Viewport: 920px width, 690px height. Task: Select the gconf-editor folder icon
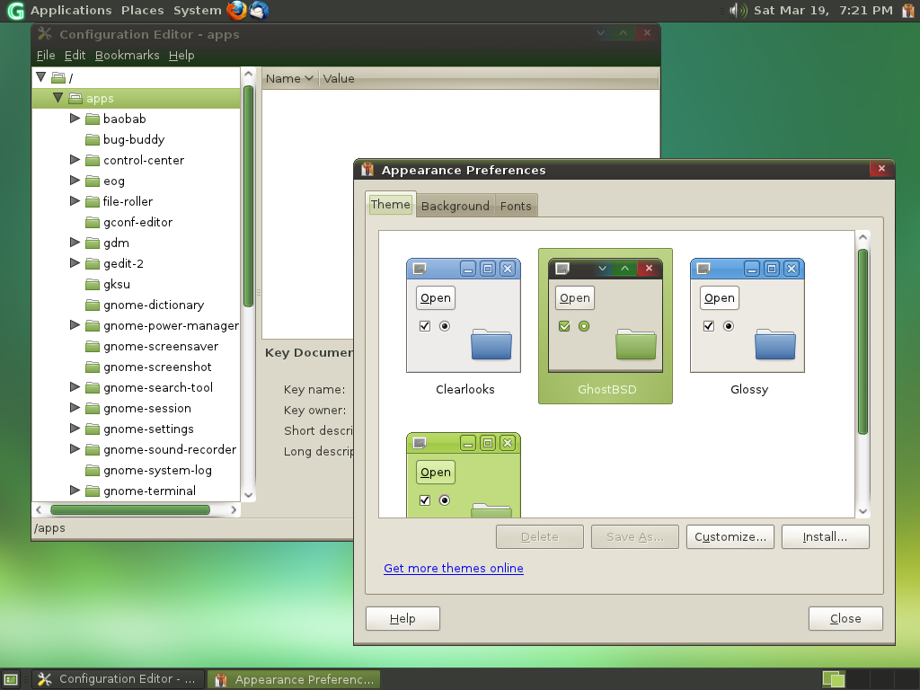[93, 223]
